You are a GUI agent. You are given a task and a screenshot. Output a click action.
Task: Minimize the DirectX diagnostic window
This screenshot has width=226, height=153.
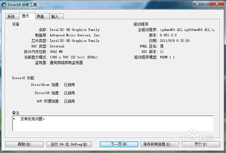197,4
